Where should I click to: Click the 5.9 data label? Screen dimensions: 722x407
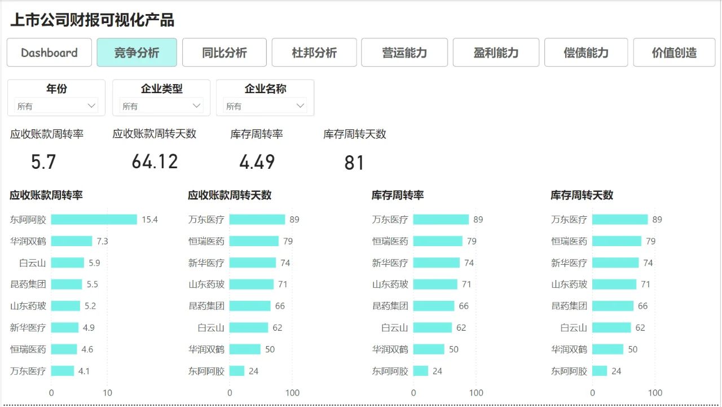click(x=94, y=262)
